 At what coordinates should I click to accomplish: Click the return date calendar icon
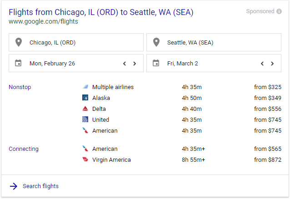(156, 63)
